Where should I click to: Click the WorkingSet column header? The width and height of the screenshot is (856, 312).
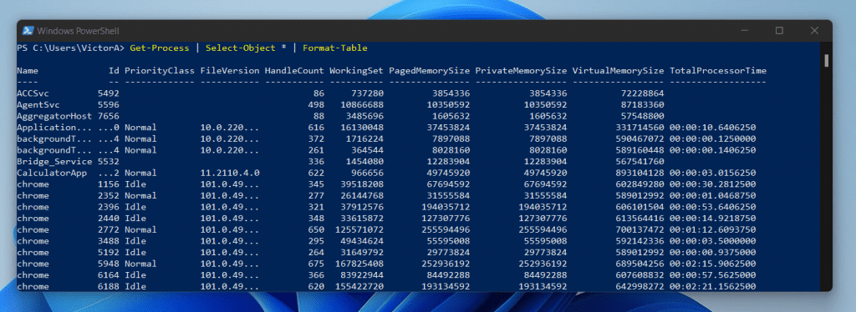coord(356,71)
